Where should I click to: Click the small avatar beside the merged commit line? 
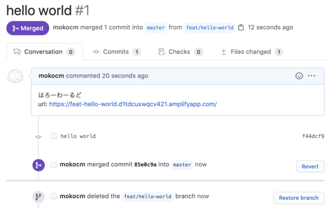[53, 165]
